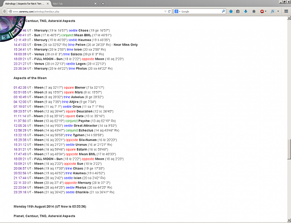
Task: Restore the browser window size button
Action: pyautogui.click(x=284, y=2)
